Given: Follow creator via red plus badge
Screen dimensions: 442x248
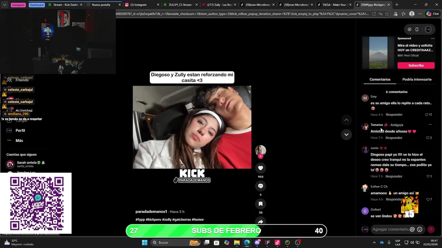Looking at the screenshot, I should coord(260,156).
